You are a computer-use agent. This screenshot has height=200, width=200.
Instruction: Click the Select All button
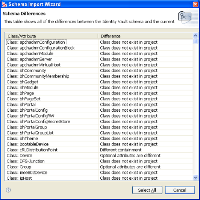coord(147,190)
